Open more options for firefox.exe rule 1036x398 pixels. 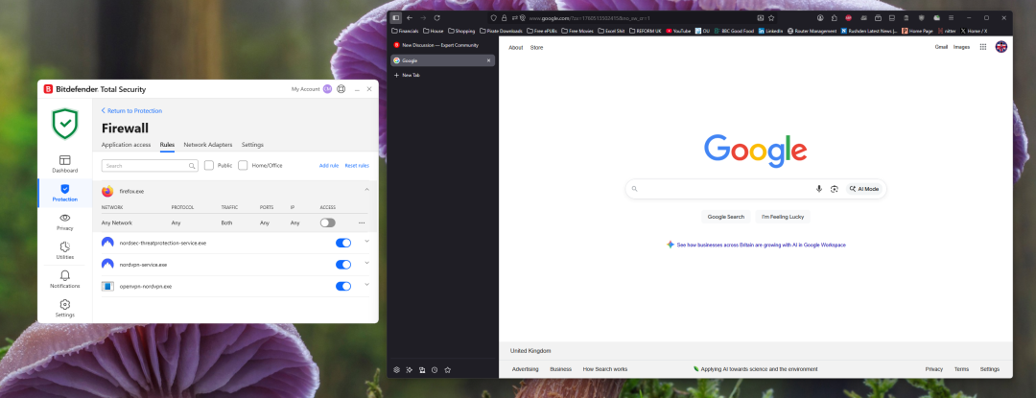[362, 223]
